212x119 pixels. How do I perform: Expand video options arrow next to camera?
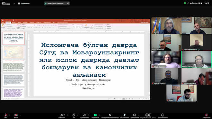20,115
